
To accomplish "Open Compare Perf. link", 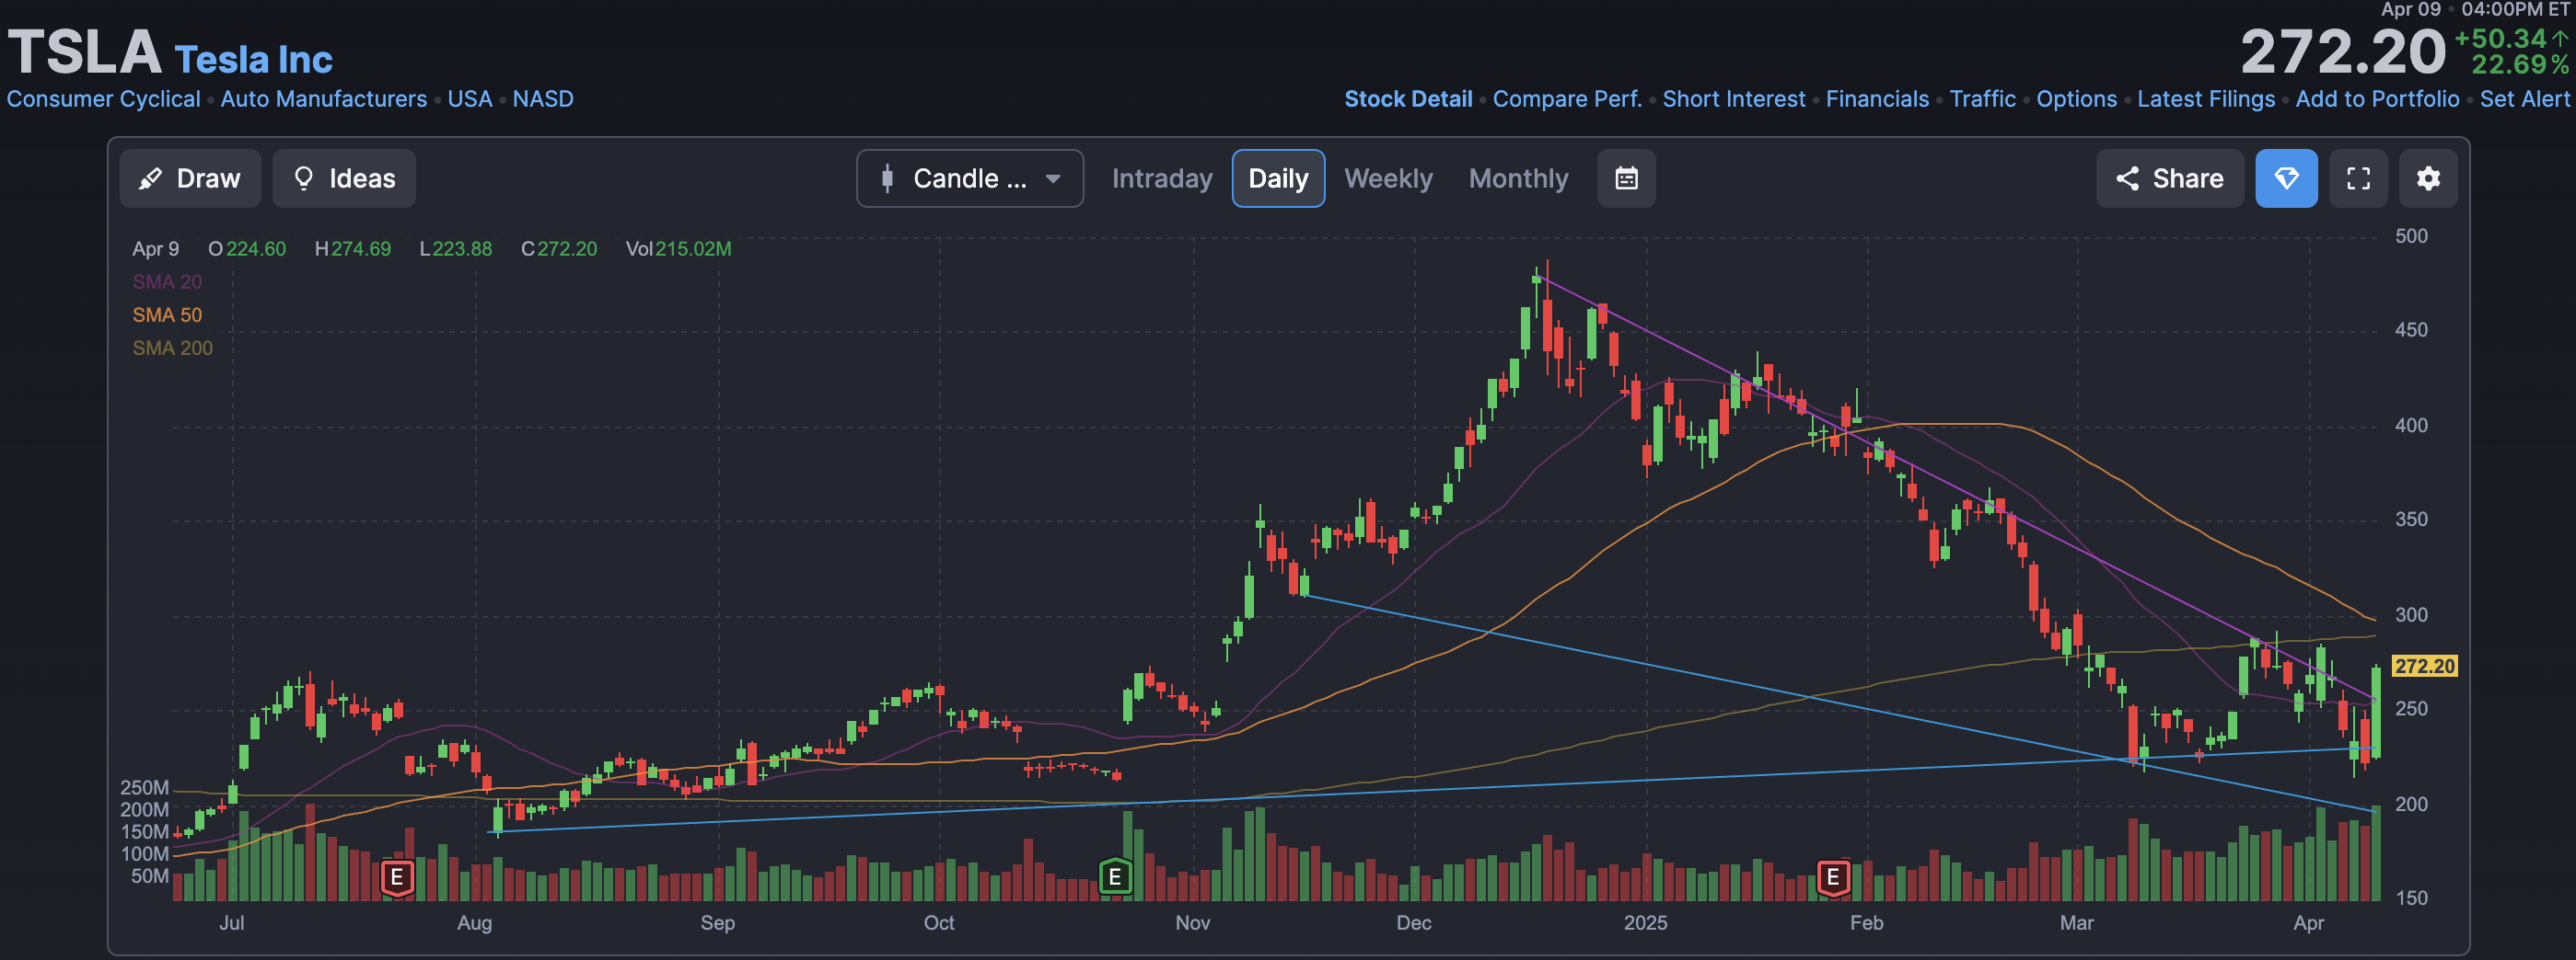I will (1567, 99).
